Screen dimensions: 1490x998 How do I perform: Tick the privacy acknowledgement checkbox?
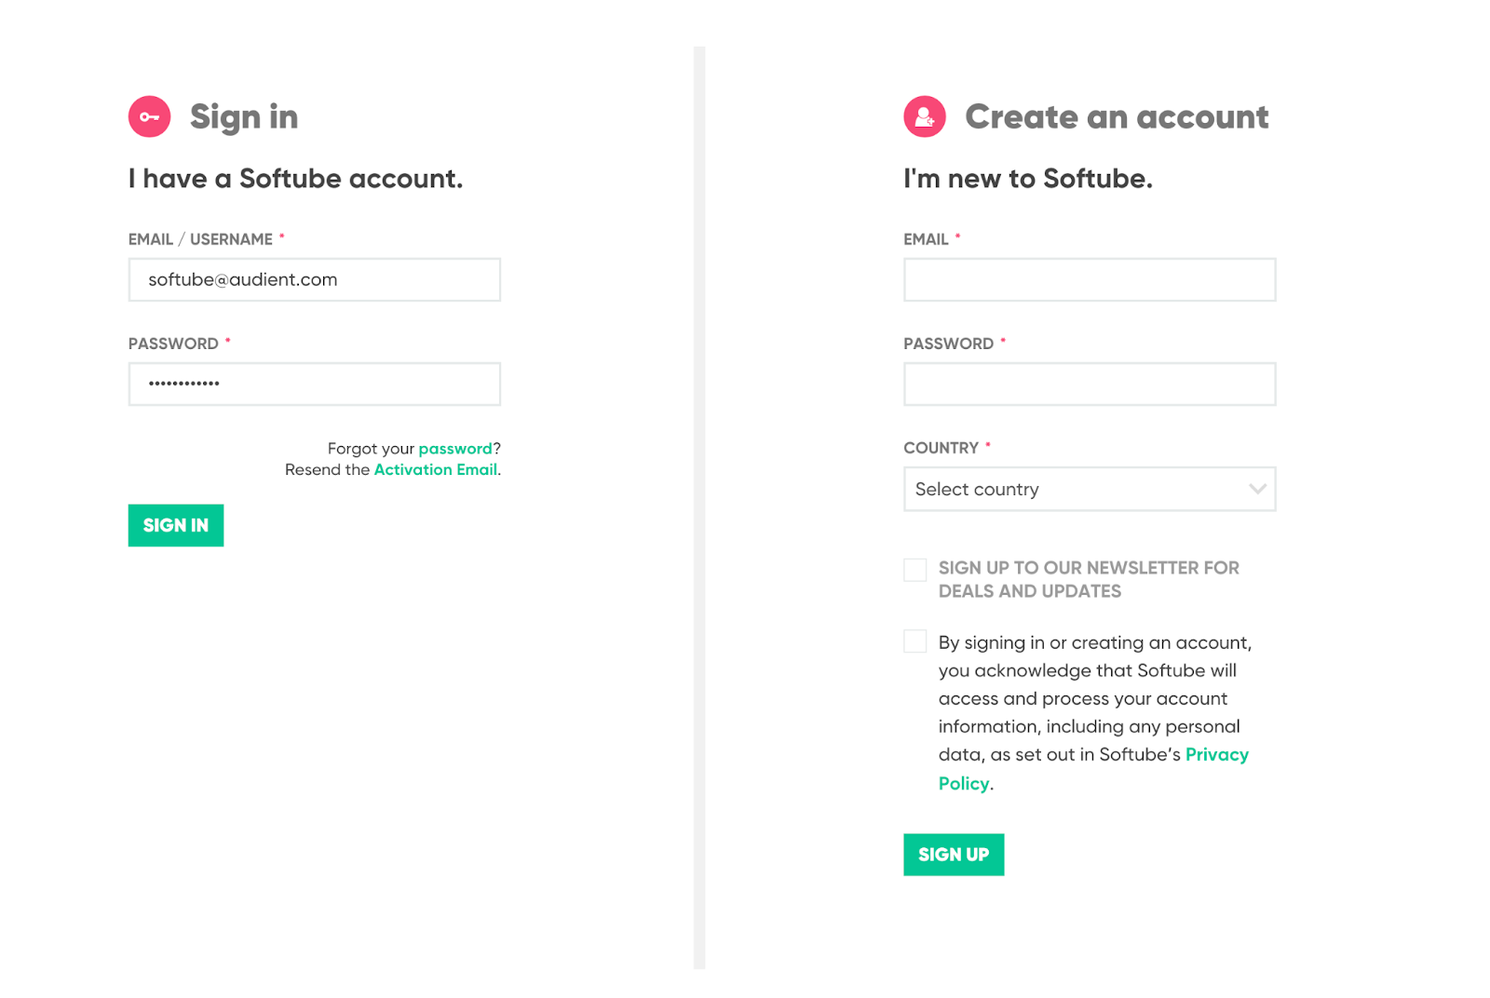(914, 641)
